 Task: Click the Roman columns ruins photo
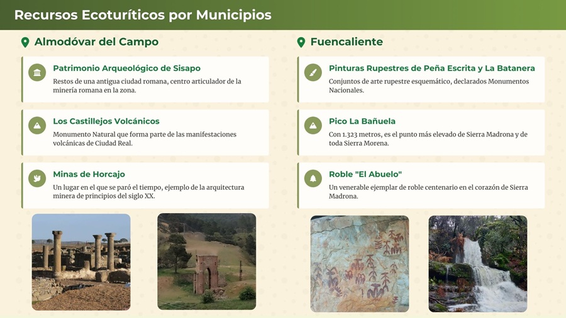click(x=81, y=262)
